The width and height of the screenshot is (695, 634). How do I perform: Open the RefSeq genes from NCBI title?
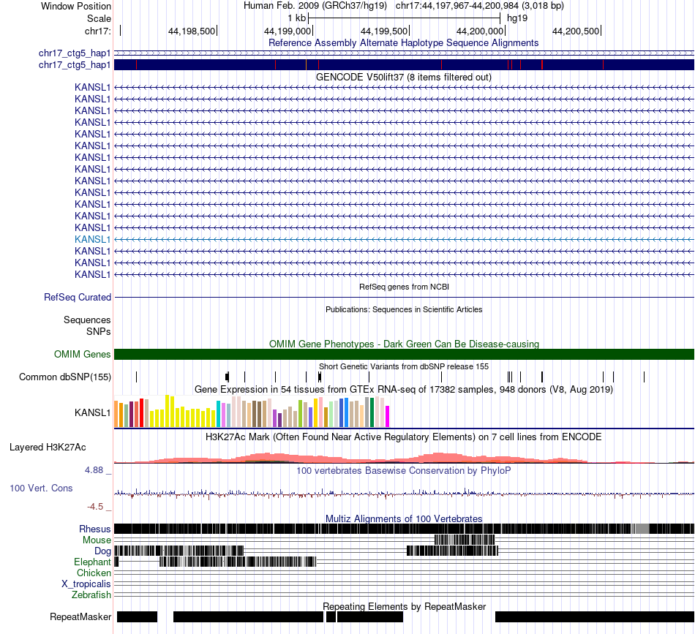point(404,287)
